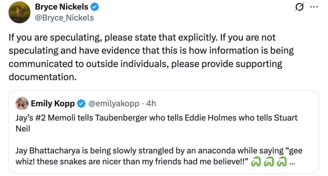Click Emily Kopp small profile avatar
Viewport: 328px width, 176px height.
[x=22, y=103]
